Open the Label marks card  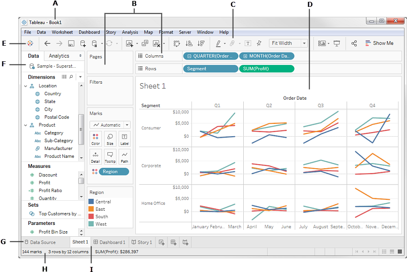[x=124, y=139]
